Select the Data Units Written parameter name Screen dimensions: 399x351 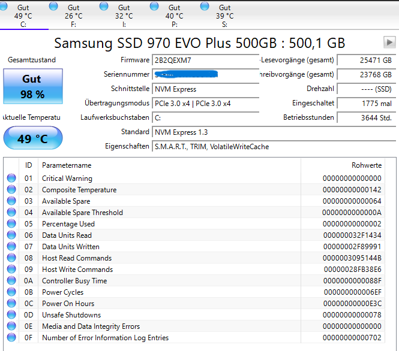tap(70, 247)
